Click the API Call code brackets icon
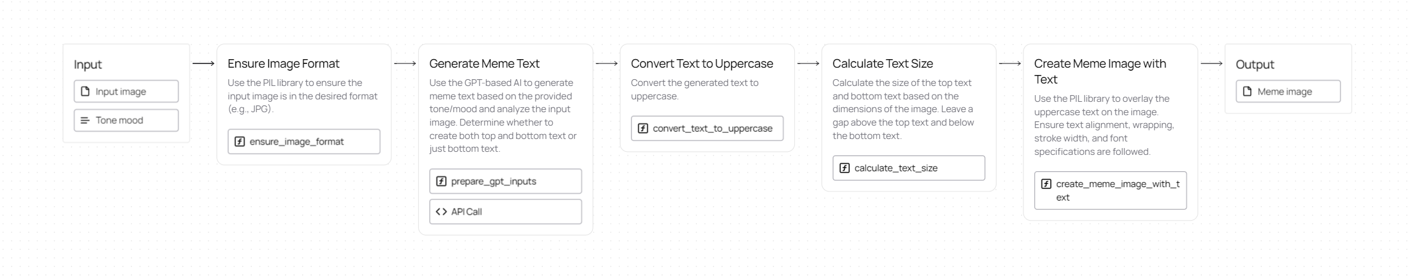1408x278 pixels. pyautogui.click(x=441, y=212)
